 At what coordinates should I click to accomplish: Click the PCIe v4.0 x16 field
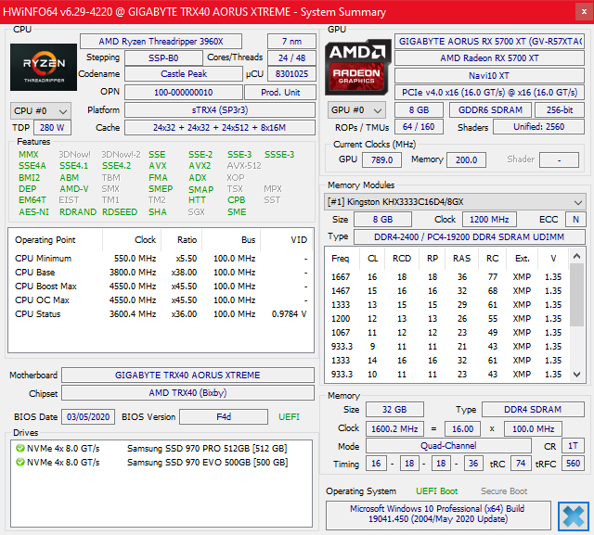pos(489,93)
